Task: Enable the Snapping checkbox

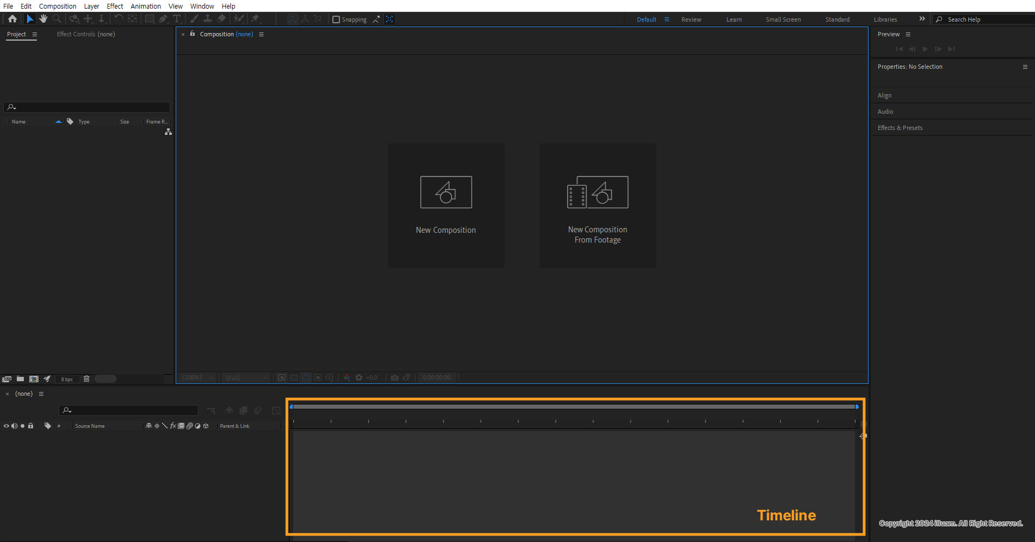Action: pos(336,19)
